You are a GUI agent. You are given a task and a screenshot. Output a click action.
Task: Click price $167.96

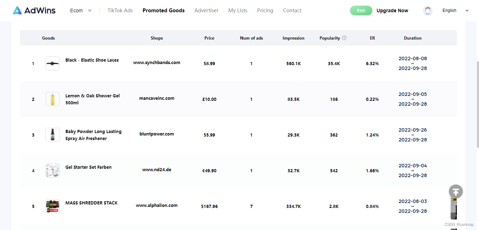click(209, 207)
